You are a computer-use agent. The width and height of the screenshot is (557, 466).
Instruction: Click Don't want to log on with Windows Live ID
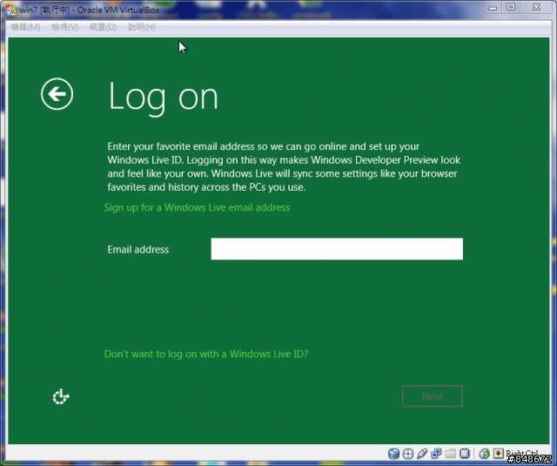[x=206, y=354]
